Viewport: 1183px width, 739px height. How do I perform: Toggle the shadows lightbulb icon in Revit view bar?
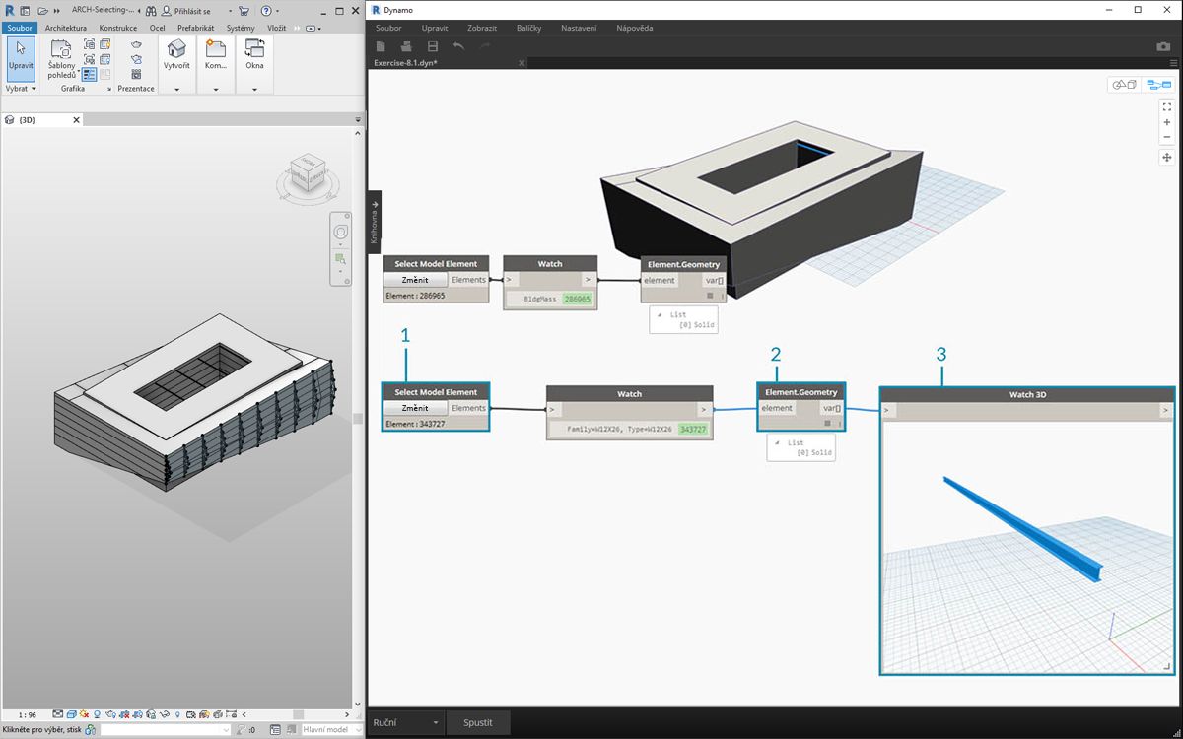pyautogui.click(x=97, y=713)
